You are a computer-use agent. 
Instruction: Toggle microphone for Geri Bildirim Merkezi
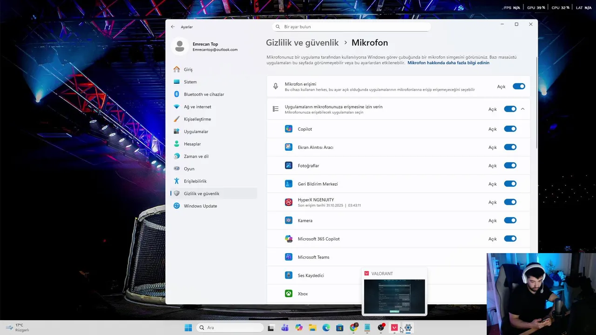coord(510,184)
